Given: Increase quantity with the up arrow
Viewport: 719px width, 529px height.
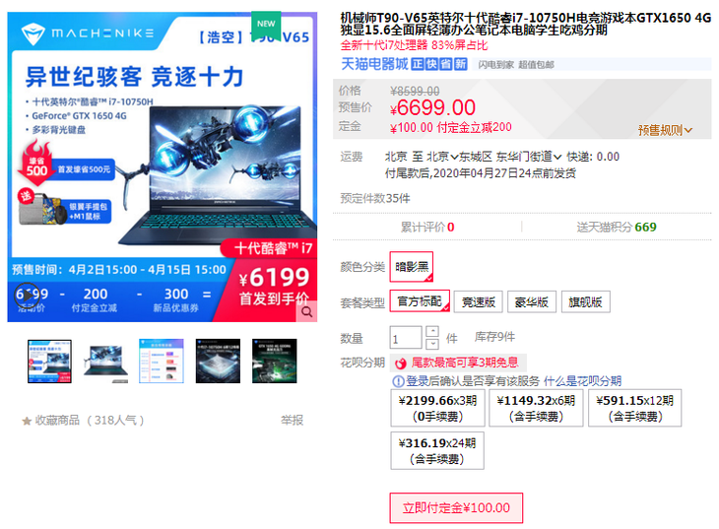Looking at the screenshot, I should pyautogui.click(x=432, y=331).
